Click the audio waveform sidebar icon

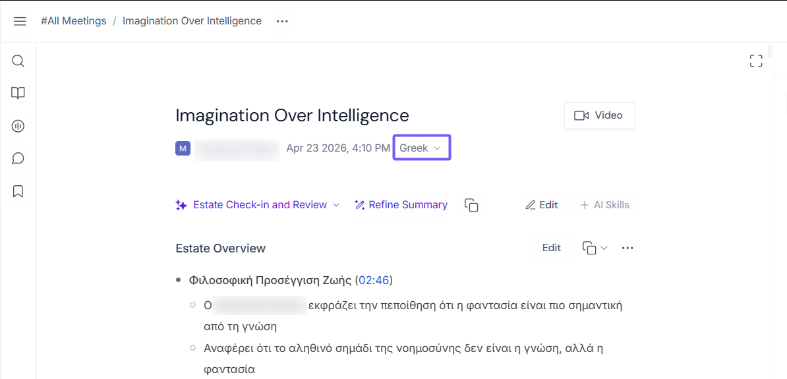18,126
